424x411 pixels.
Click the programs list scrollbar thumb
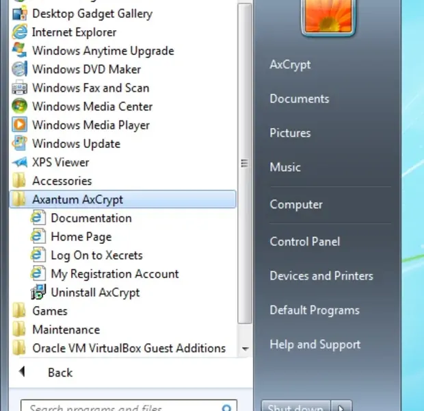[244, 163]
